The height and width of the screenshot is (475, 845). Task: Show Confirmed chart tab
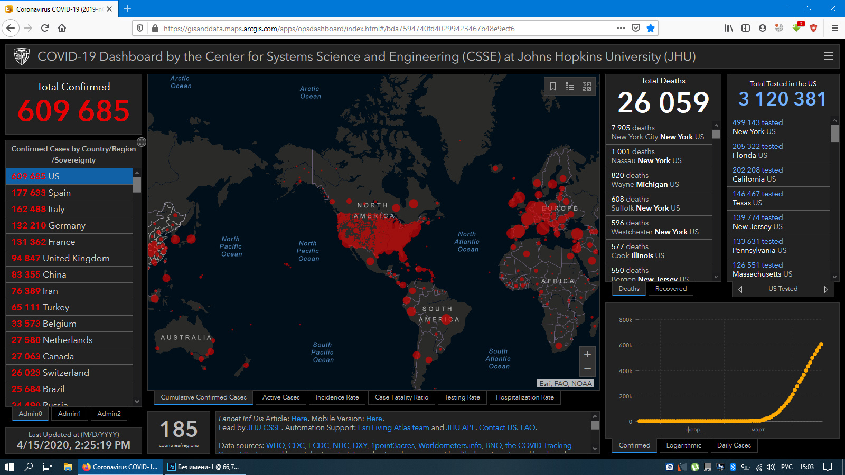coord(634,445)
